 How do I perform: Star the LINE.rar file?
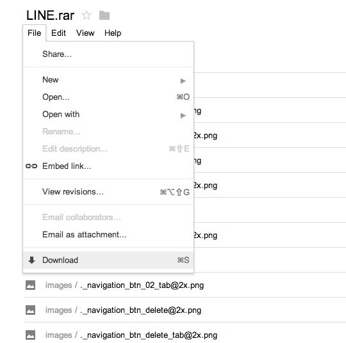click(86, 15)
